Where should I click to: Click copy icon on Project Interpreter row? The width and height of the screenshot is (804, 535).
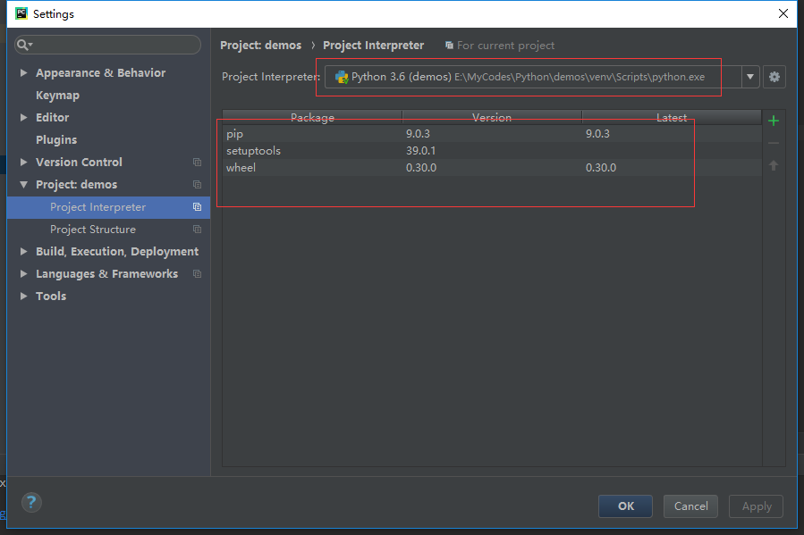tap(197, 207)
